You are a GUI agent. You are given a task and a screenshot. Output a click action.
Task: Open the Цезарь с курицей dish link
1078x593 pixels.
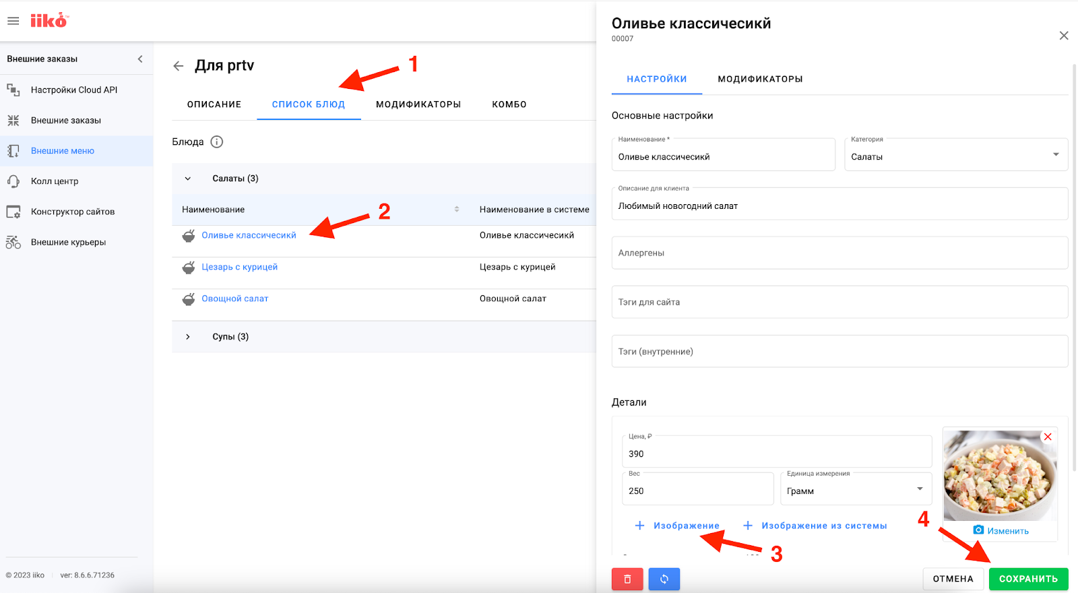tap(239, 267)
